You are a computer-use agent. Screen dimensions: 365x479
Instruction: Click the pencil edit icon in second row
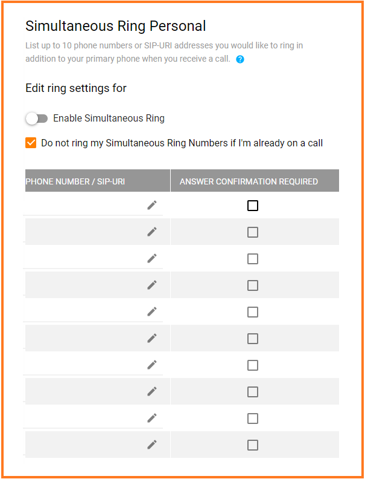pos(152,232)
